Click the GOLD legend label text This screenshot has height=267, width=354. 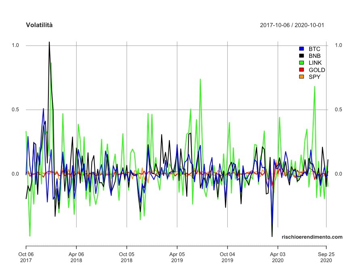coord(317,70)
